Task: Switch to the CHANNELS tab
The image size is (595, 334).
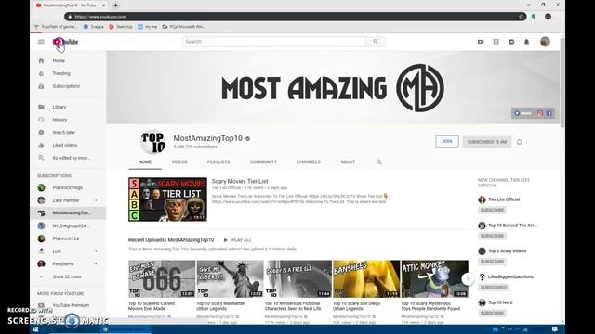Action: pos(309,161)
